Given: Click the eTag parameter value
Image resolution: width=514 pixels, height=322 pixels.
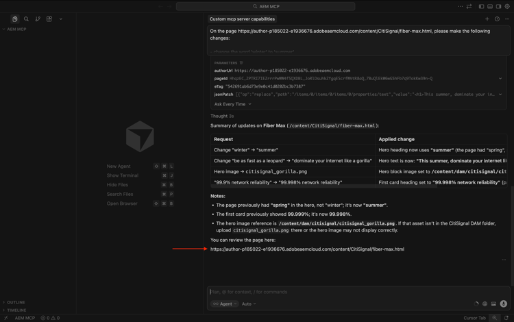Looking at the screenshot, I should (x=265, y=86).
